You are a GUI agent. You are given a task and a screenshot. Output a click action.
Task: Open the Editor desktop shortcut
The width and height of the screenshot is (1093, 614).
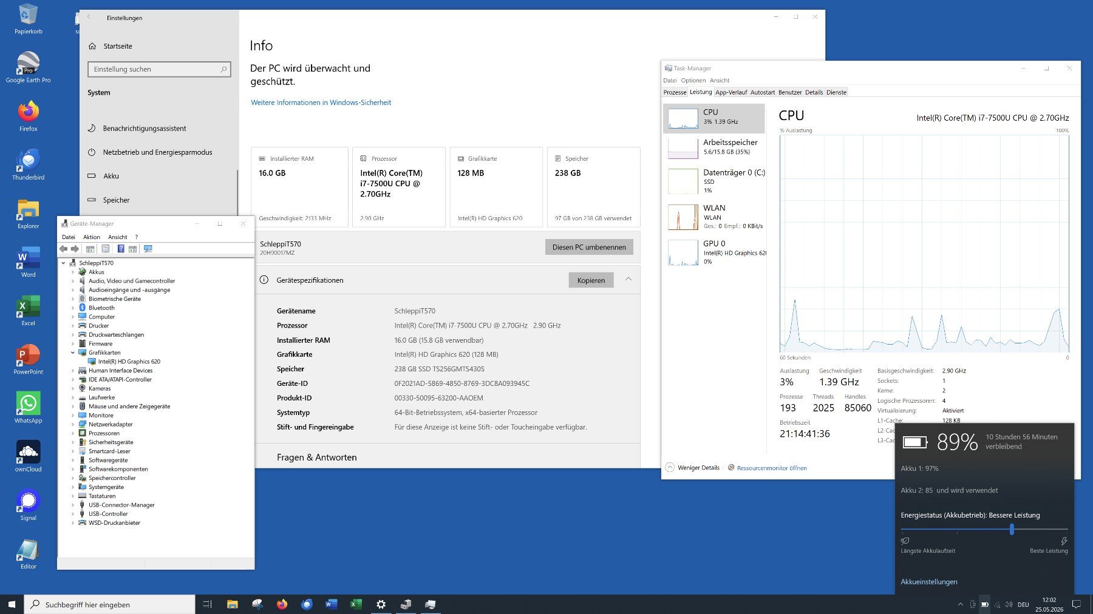click(x=29, y=553)
